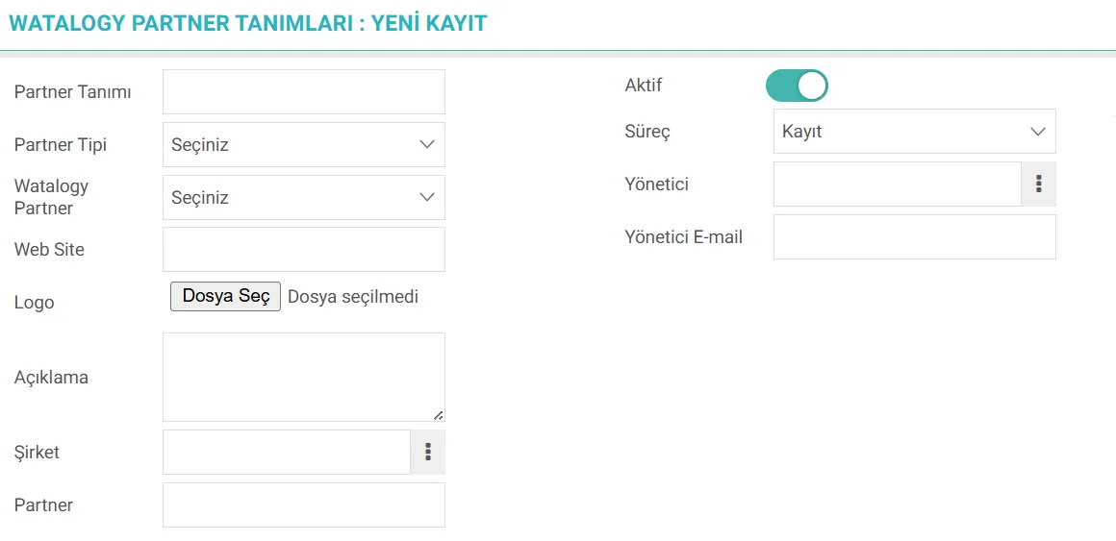Screen dimensions: 1116x541
Task: Select the Şirket input field
Action: point(286,453)
